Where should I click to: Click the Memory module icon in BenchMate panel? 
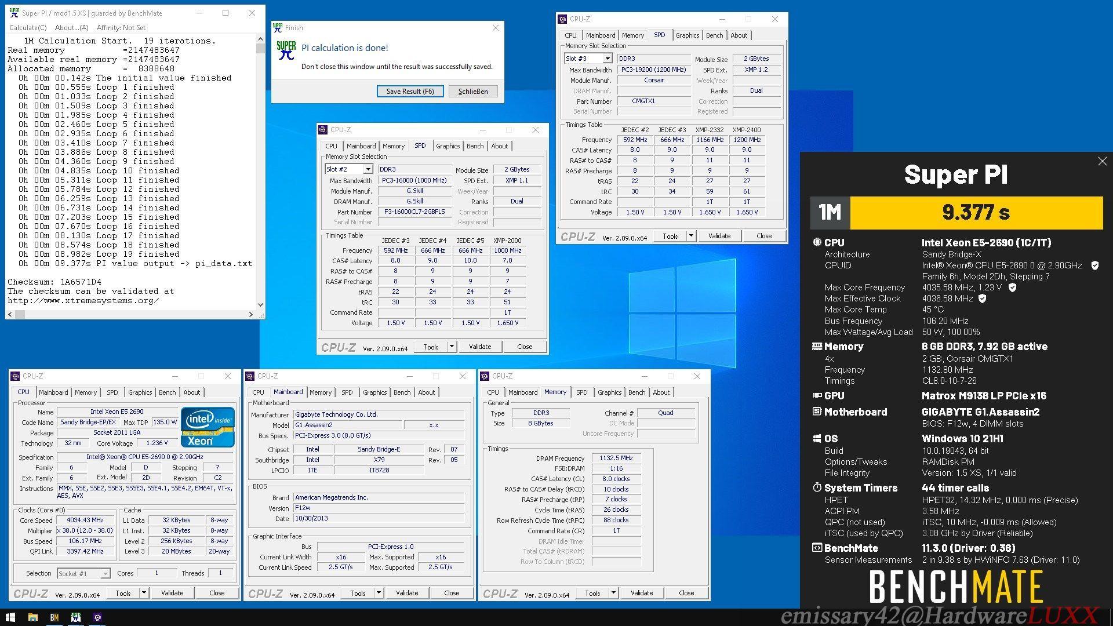click(x=817, y=347)
